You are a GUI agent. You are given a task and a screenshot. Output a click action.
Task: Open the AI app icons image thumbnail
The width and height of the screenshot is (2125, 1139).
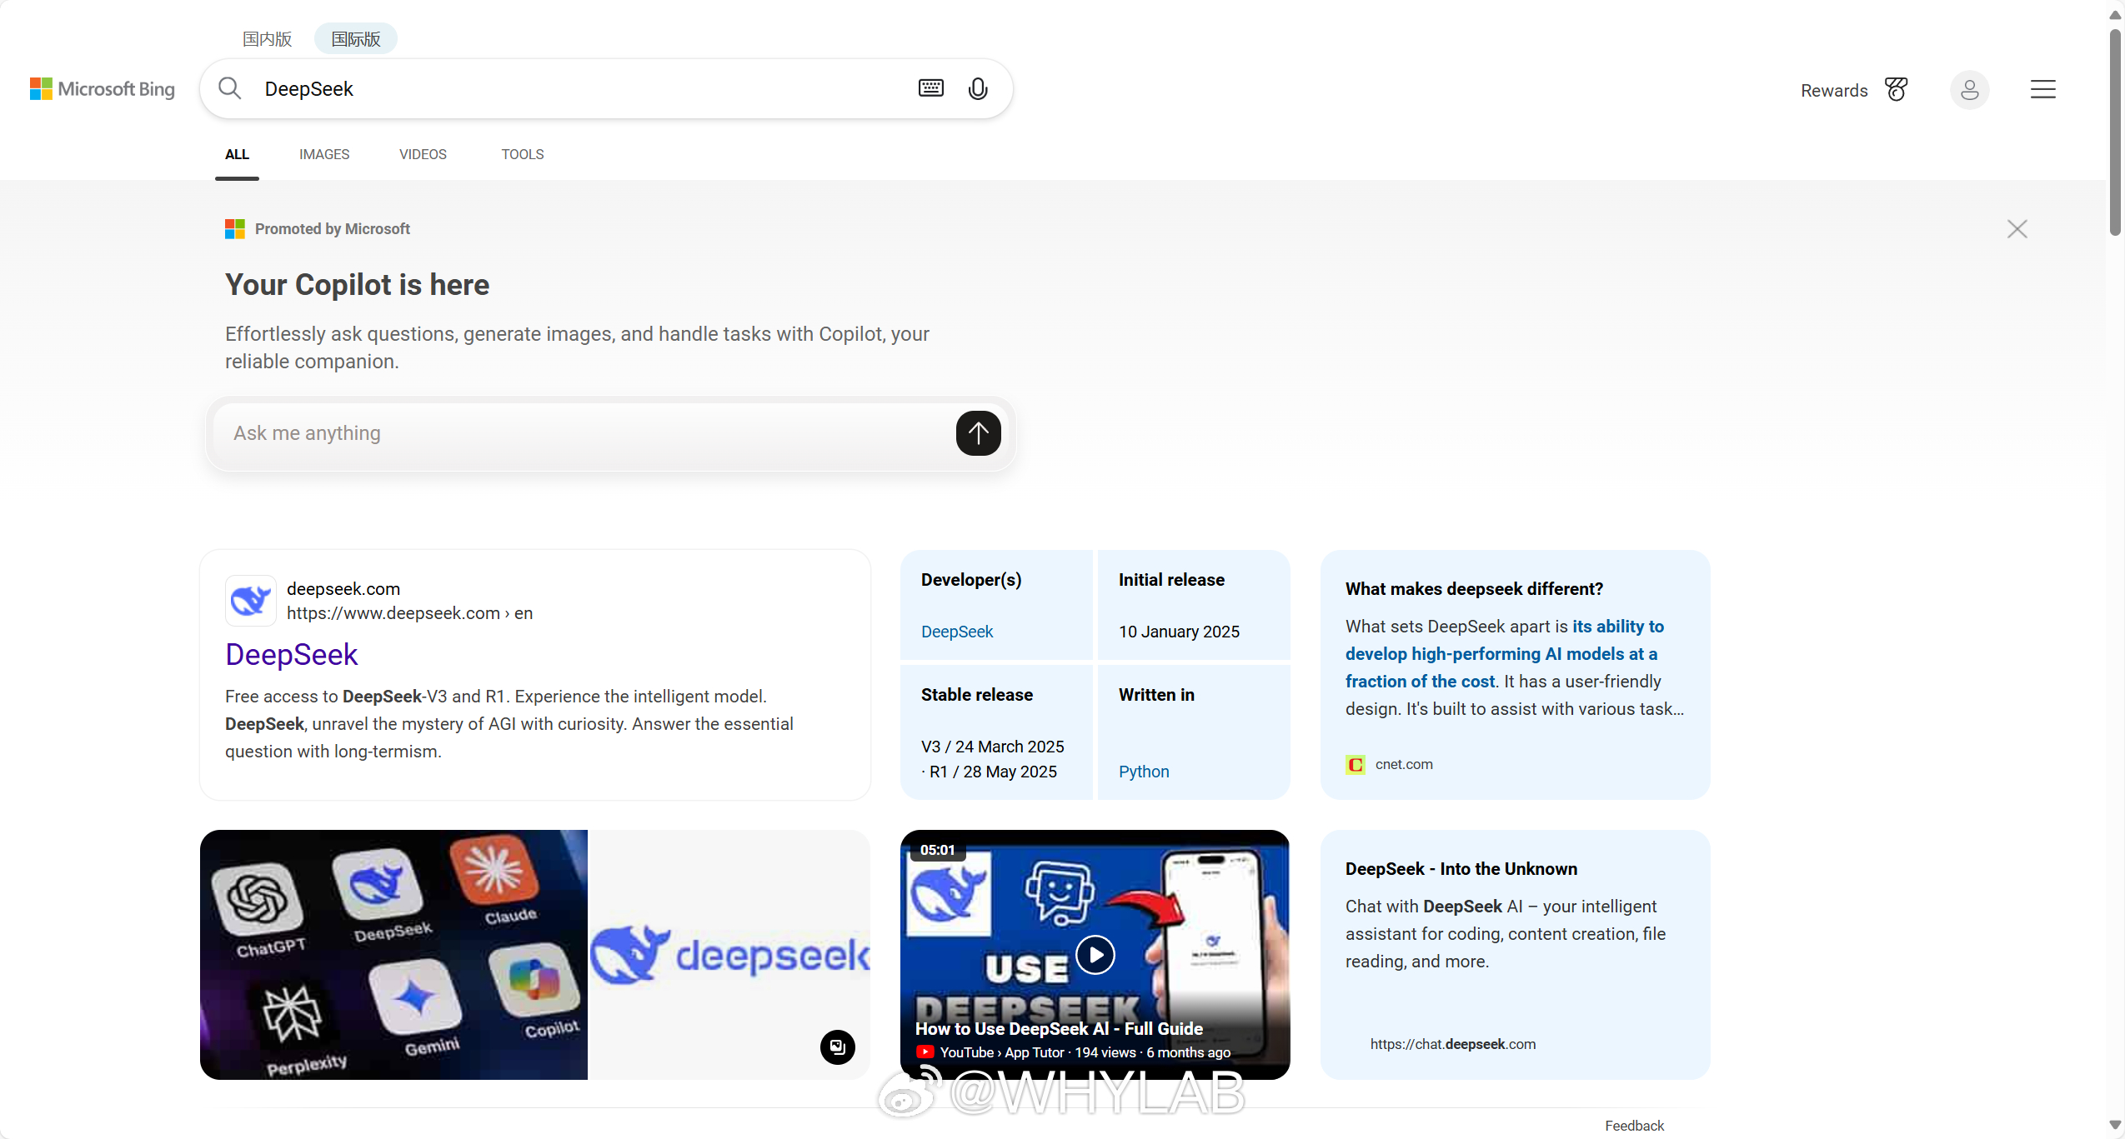click(393, 955)
